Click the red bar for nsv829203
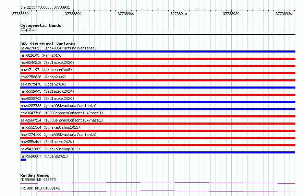 pyautogui.click(x=158, y=59)
